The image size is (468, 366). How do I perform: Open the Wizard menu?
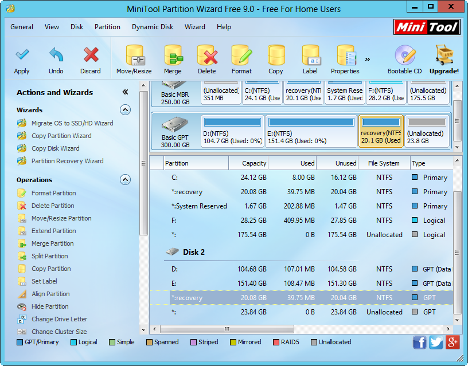195,27
